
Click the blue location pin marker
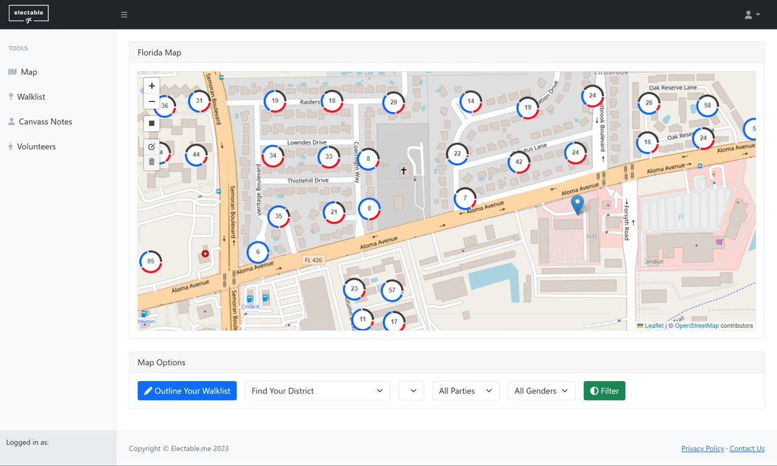pyautogui.click(x=578, y=205)
